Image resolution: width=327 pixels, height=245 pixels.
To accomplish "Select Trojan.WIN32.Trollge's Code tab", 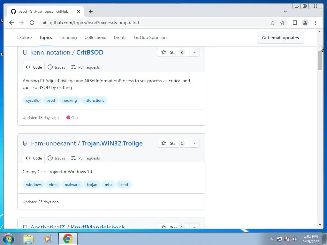I will pyautogui.click(x=34, y=158).
